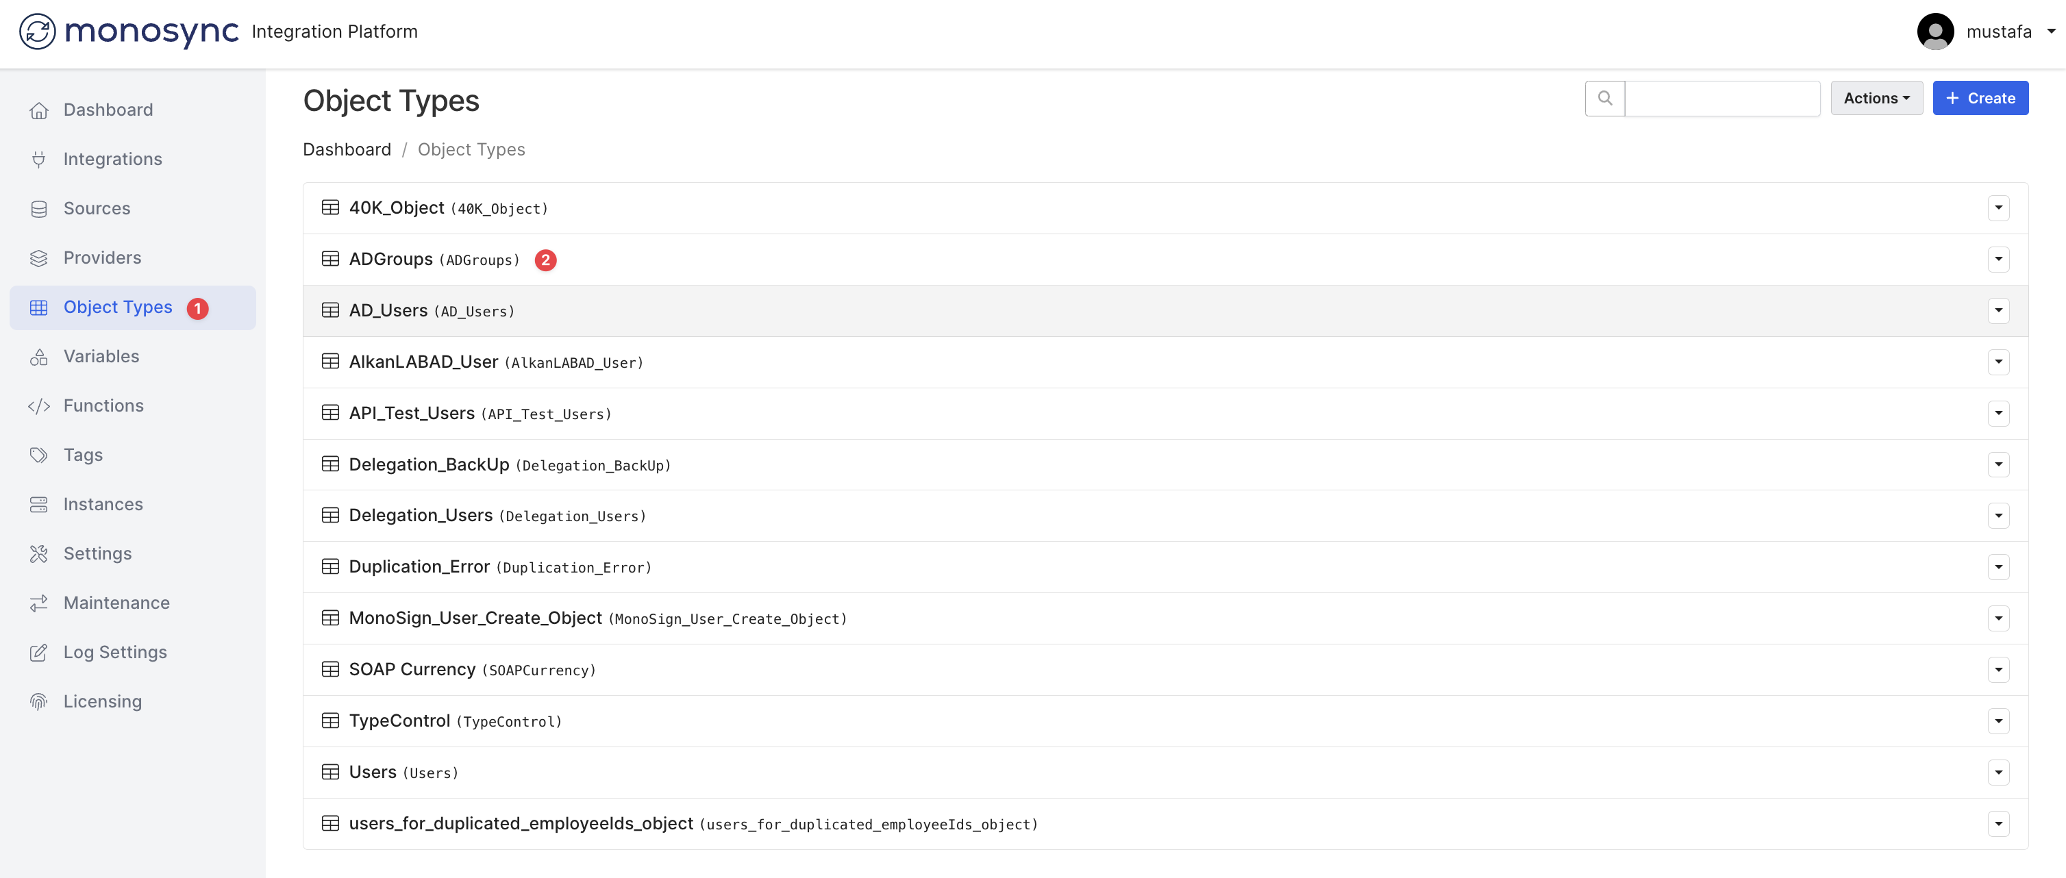Navigate to Log Settings

point(114,652)
